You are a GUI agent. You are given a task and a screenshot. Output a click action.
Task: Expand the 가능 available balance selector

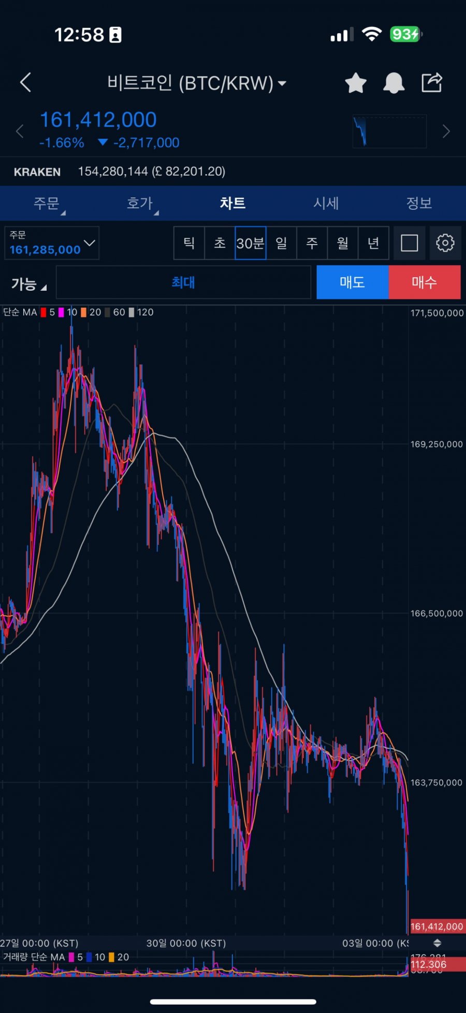tap(29, 283)
